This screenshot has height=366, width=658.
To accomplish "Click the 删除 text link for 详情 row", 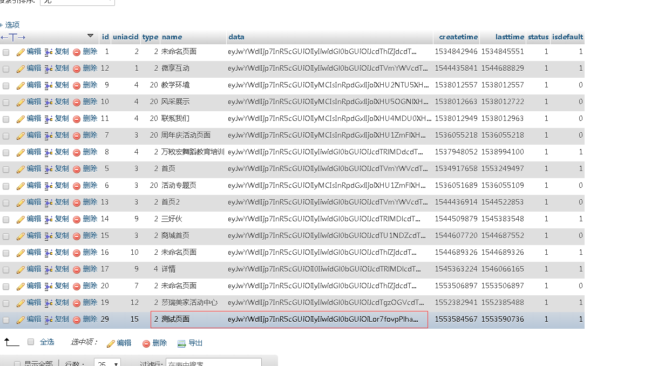I will pos(90,269).
